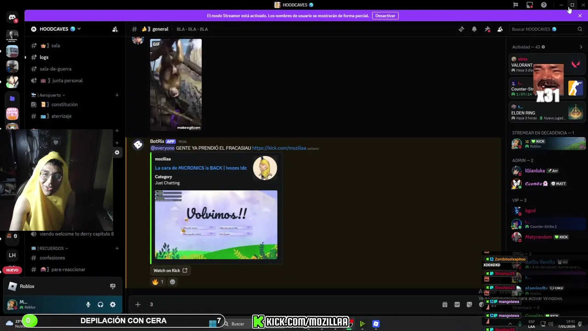Click Desactivar Streamer mode button
588x331 pixels.
tap(385, 16)
